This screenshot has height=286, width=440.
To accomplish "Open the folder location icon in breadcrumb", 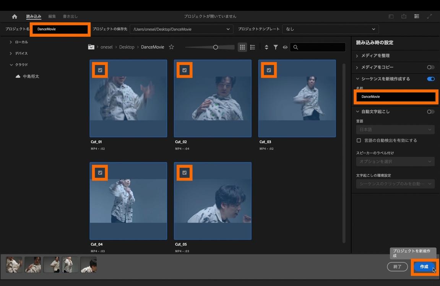I will tap(91, 47).
